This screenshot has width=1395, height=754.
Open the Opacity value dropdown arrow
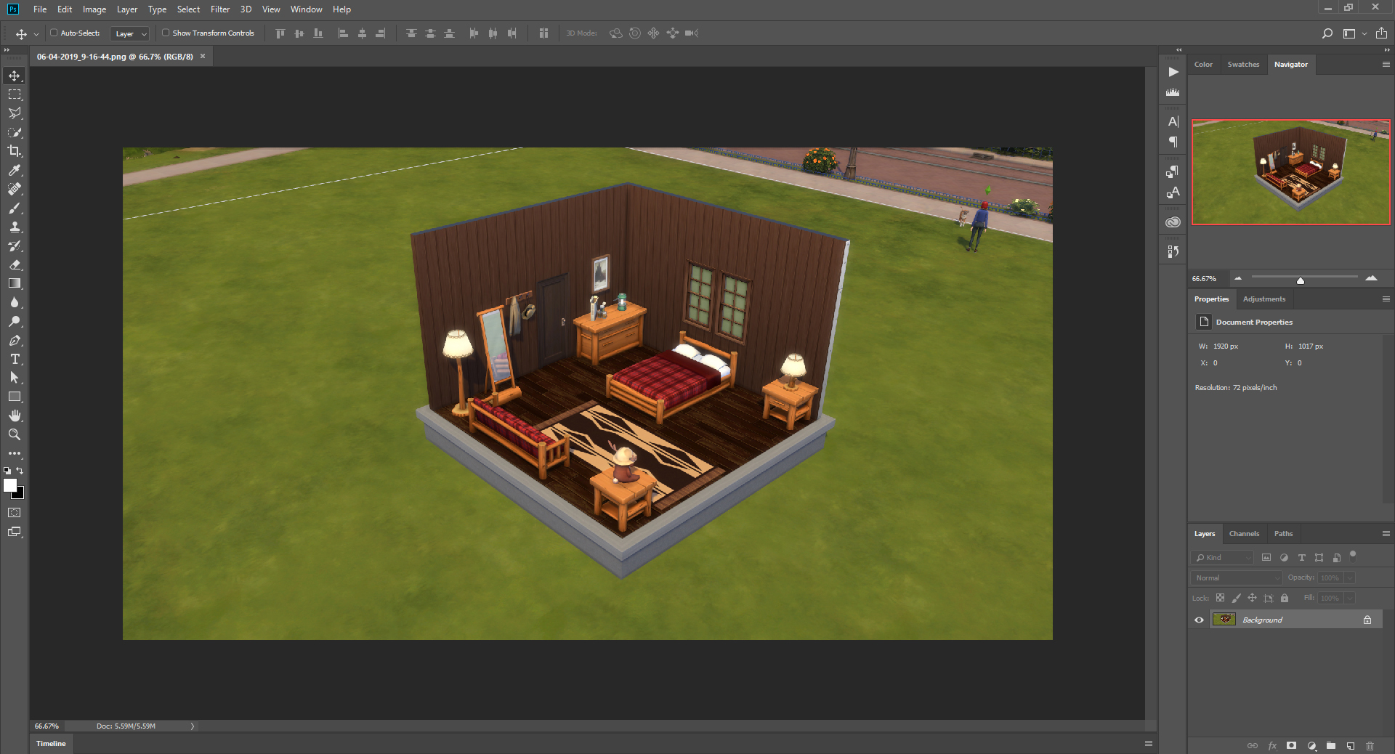(1349, 577)
